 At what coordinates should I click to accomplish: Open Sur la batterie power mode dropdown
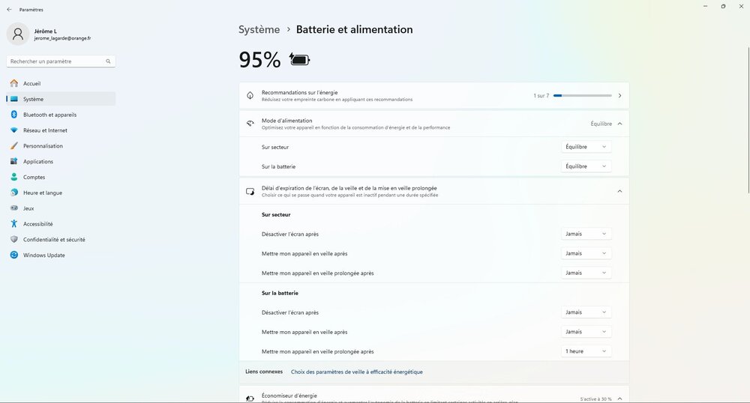(x=586, y=166)
